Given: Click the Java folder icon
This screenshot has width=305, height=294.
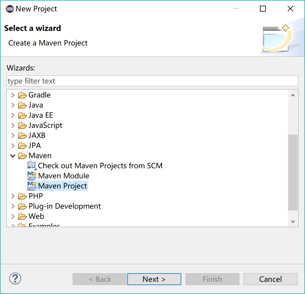Looking at the screenshot, I should [22, 106].
